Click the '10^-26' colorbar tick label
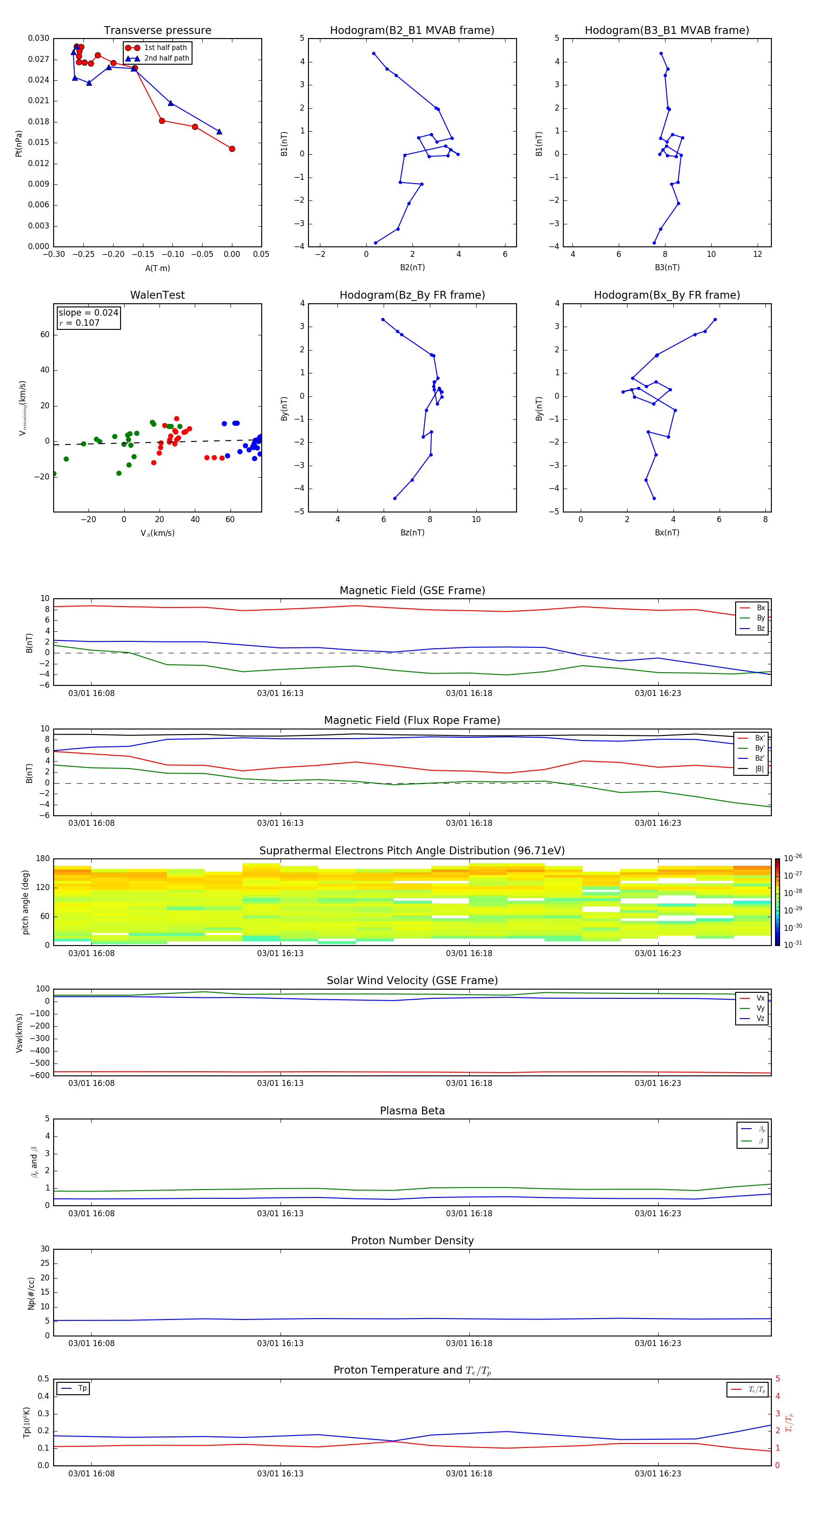Viewport: 825px width, 1514px height. pyautogui.click(x=793, y=858)
